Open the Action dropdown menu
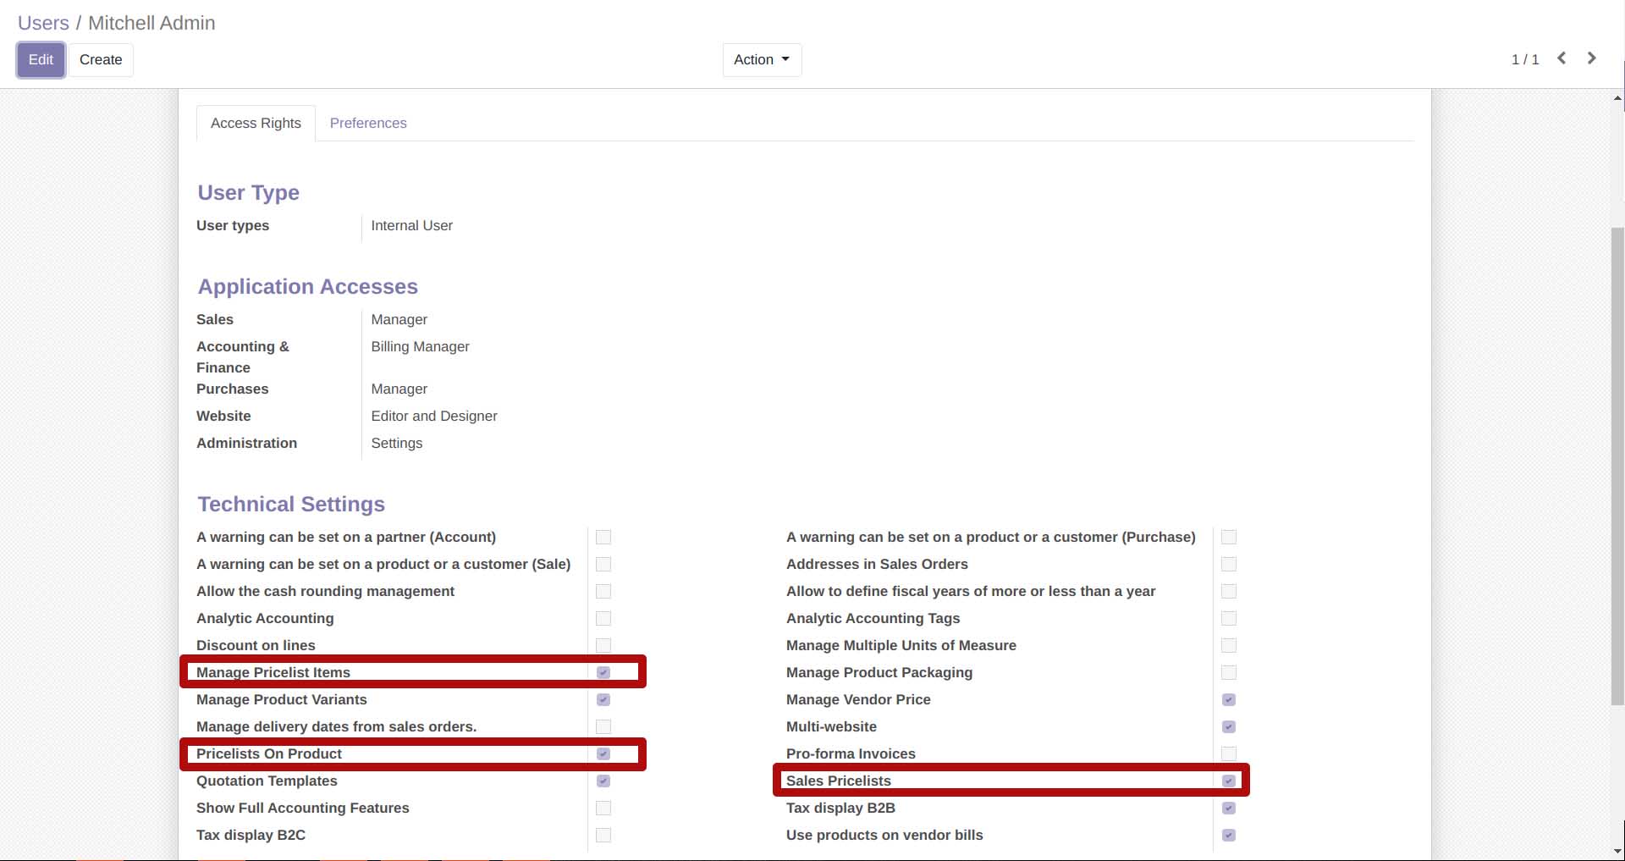Screen dimensions: 1625x861 (762, 59)
